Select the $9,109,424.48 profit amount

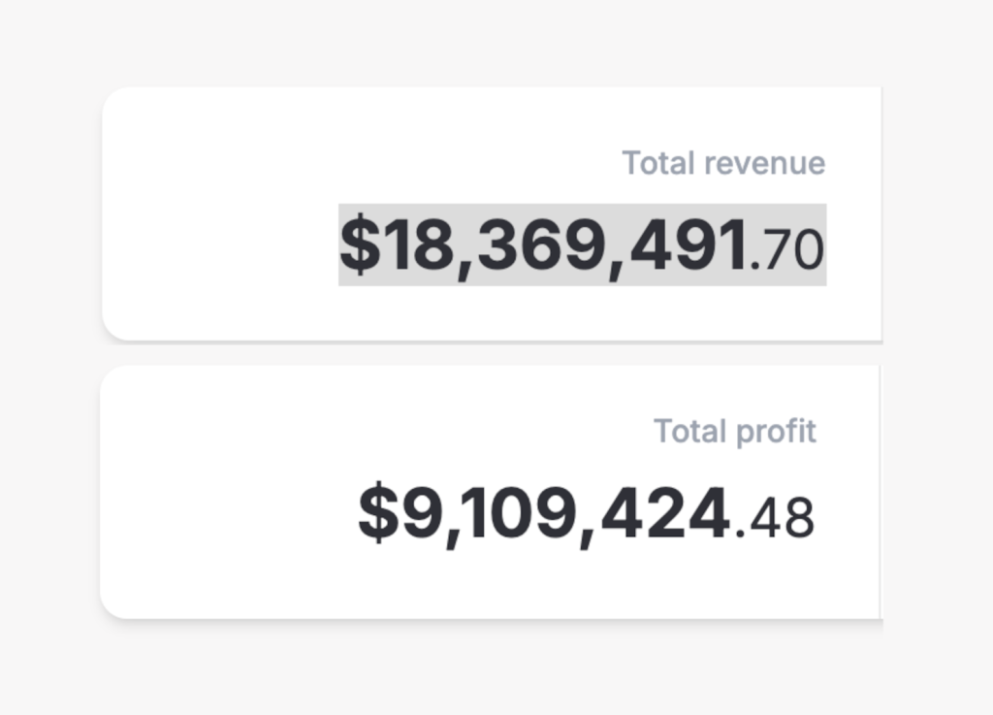point(586,514)
